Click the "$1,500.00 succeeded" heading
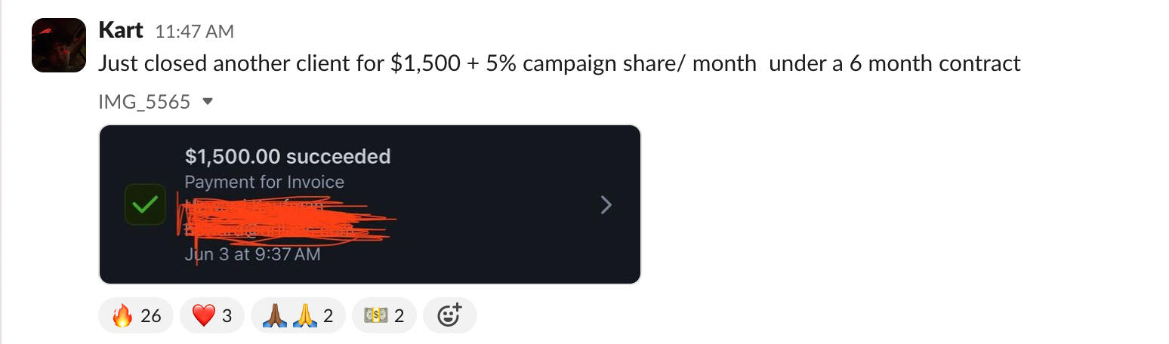Screen dimensions: 1169x344 [x=288, y=157]
